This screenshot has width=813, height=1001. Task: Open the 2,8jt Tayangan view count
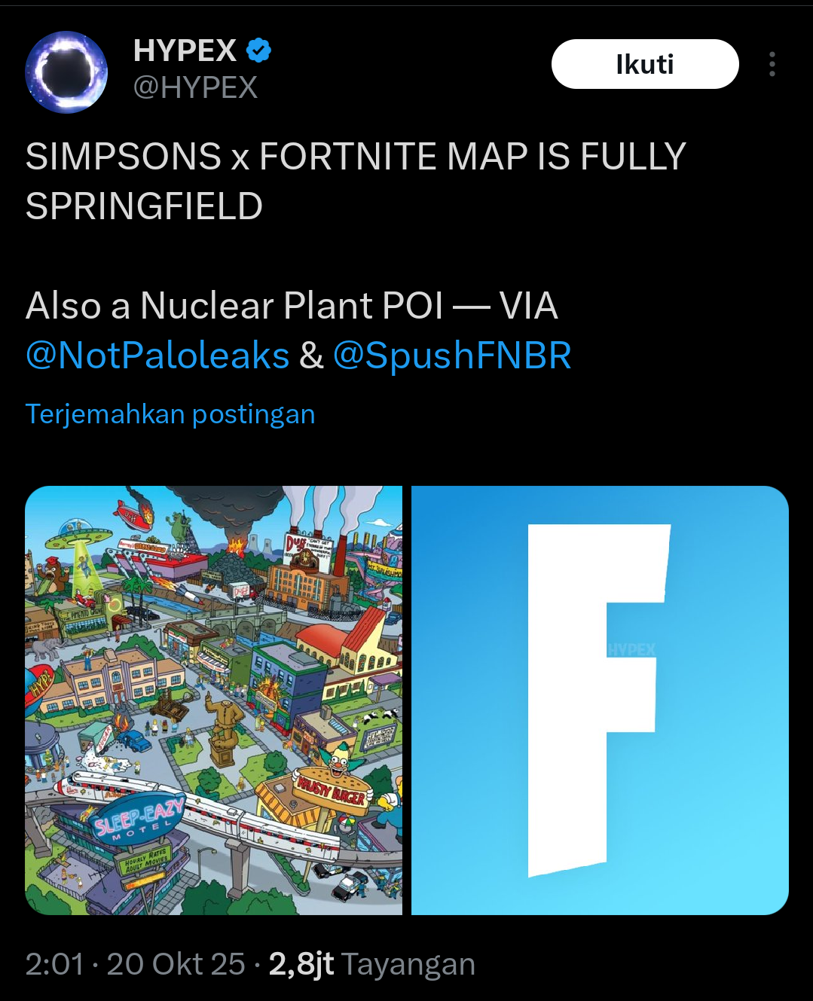(371, 964)
